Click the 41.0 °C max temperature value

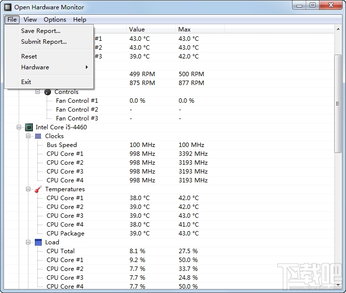[188, 224]
